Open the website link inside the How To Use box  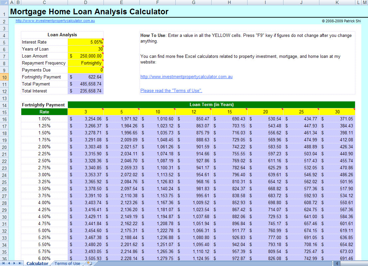(x=186, y=76)
